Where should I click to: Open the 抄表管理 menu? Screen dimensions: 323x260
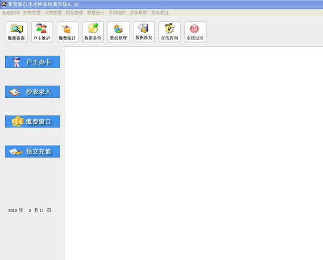click(x=32, y=12)
